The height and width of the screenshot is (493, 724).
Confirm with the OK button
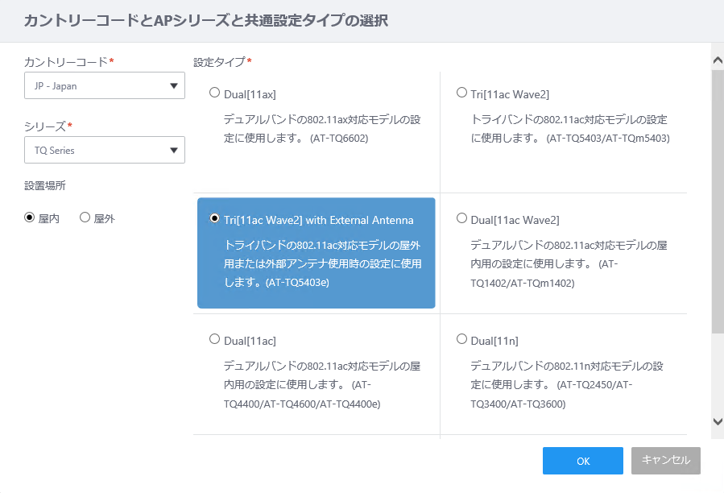[x=583, y=461]
